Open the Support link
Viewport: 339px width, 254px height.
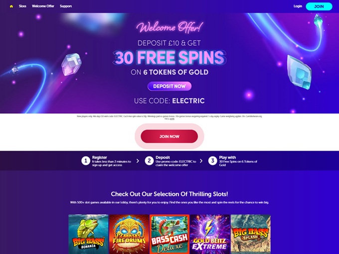click(x=66, y=6)
